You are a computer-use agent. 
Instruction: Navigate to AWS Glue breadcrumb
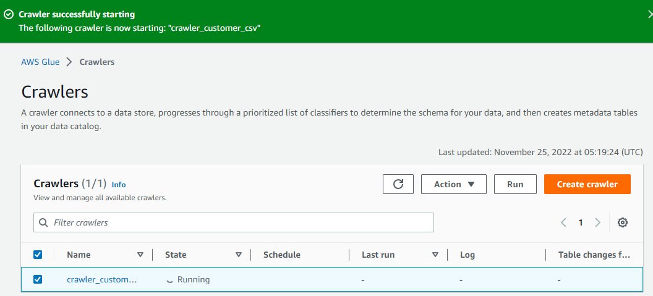(40, 62)
